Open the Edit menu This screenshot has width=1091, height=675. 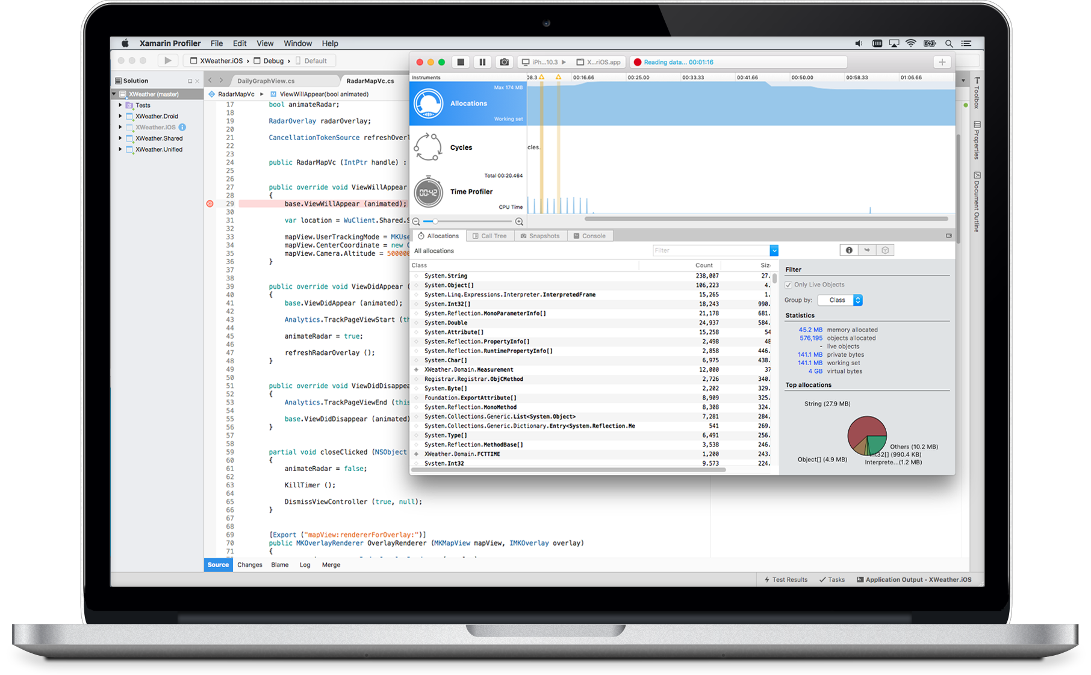[x=240, y=43]
